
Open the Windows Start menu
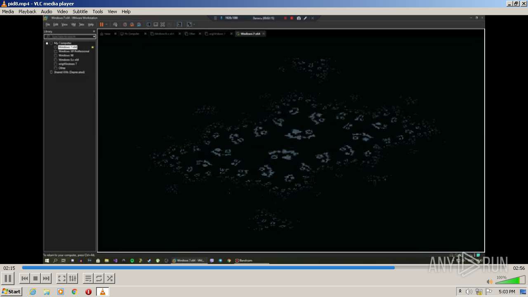(x=11, y=292)
